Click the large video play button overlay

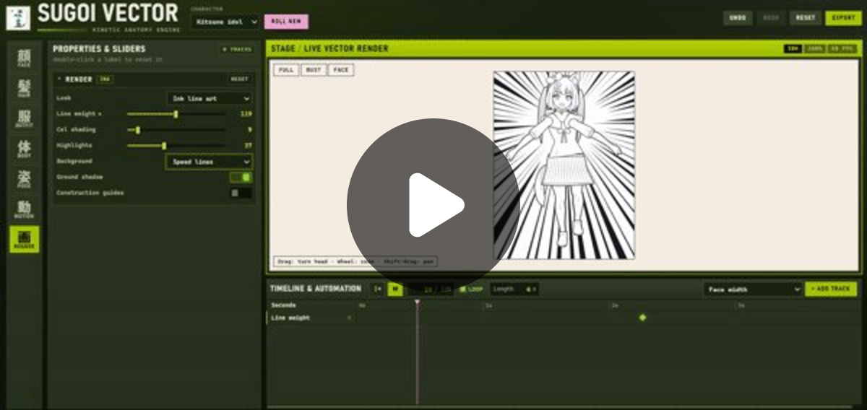click(433, 205)
